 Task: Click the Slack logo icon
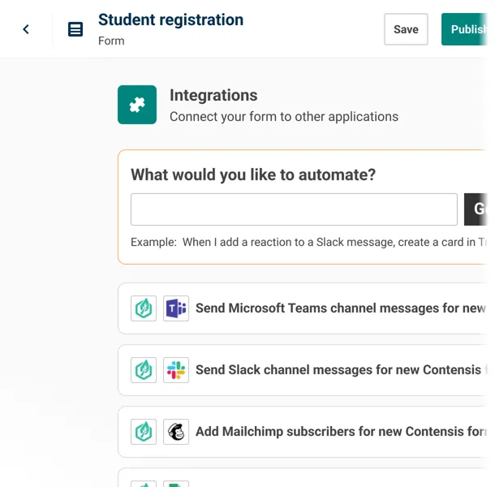(176, 370)
